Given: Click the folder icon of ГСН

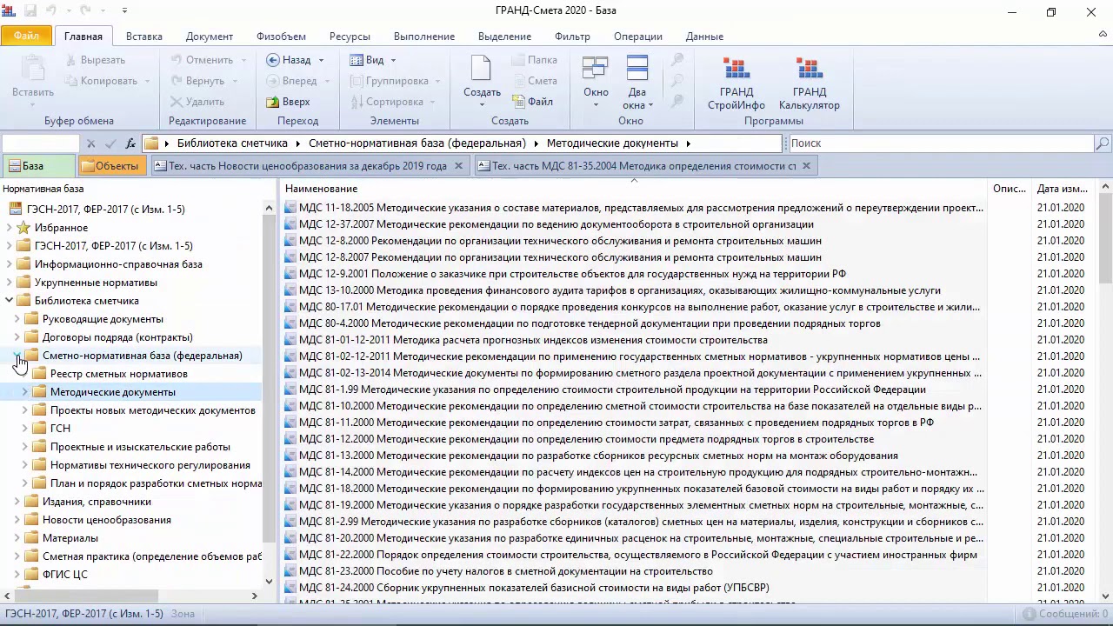Looking at the screenshot, I should click(39, 429).
